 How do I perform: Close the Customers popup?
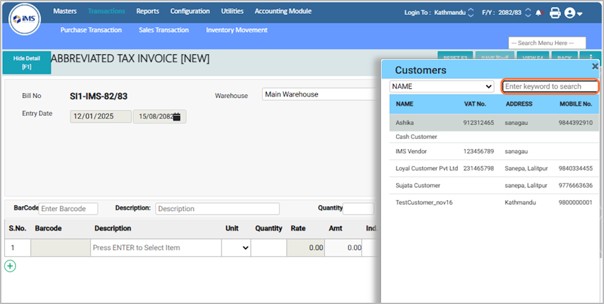tap(595, 66)
